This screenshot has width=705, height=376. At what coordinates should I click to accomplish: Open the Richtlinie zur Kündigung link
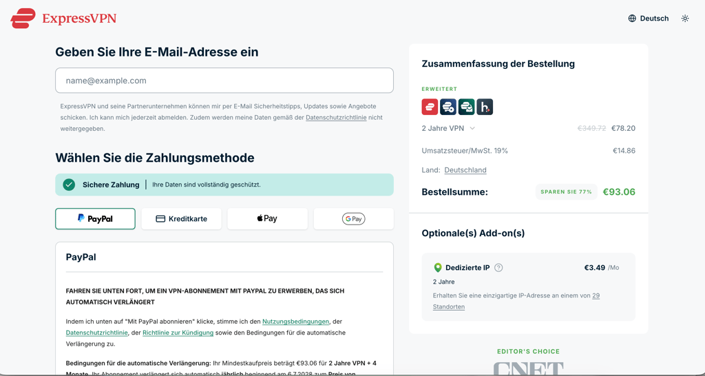point(178,333)
